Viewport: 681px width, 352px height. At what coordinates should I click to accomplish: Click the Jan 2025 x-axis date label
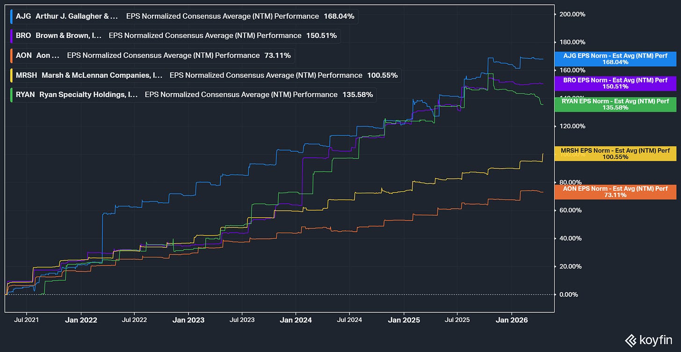point(404,320)
